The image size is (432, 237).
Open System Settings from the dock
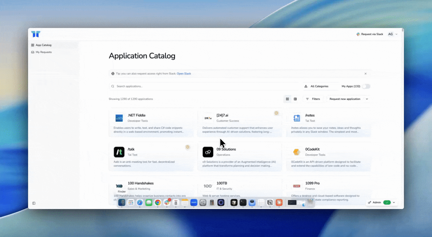point(203,203)
